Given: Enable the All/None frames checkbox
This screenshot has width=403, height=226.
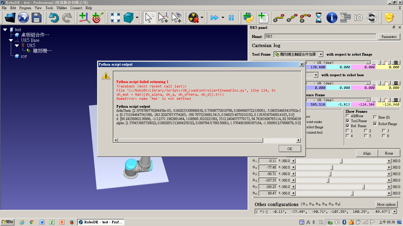Looking at the screenshot, I should [x=348, y=116].
